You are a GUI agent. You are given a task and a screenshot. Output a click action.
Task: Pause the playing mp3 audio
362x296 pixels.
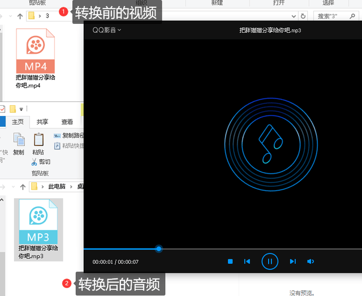(270, 261)
